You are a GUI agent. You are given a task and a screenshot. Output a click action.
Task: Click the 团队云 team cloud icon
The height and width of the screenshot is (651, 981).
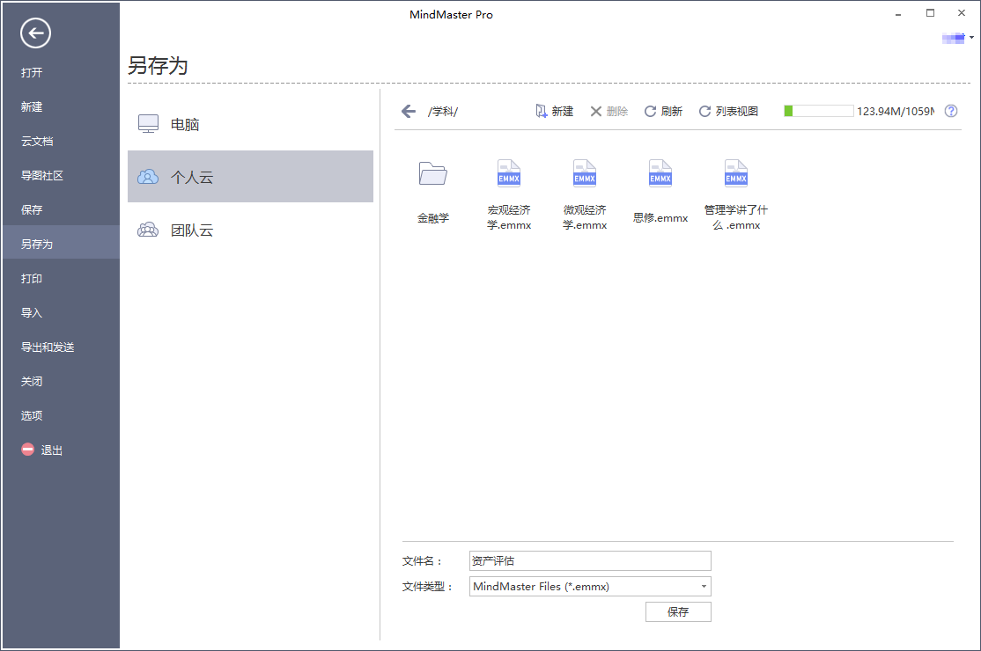pyautogui.click(x=148, y=230)
